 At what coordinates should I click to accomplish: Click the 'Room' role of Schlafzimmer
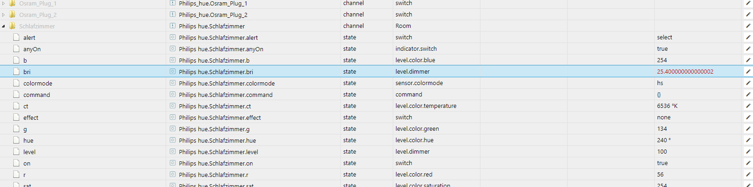(x=403, y=26)
